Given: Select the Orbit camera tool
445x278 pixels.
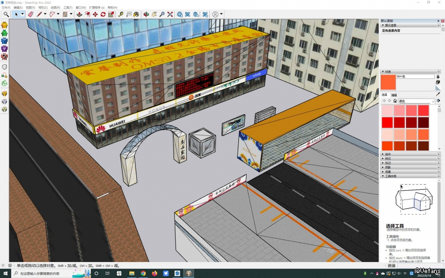Looking at the screenshot, I should click(146, 14).
